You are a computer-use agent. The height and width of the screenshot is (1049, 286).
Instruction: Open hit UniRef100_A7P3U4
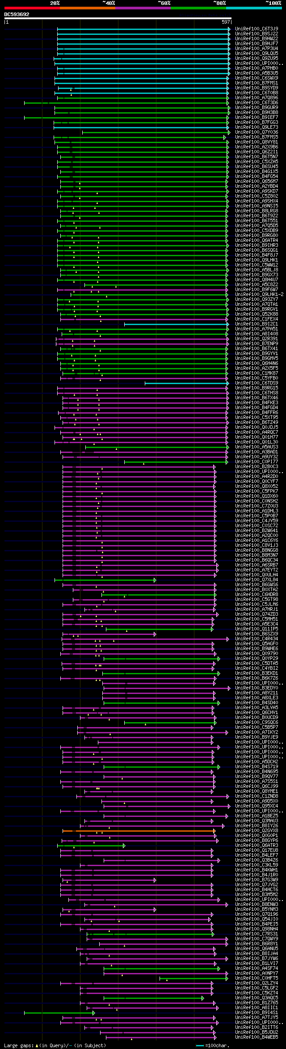coord(257,48)
